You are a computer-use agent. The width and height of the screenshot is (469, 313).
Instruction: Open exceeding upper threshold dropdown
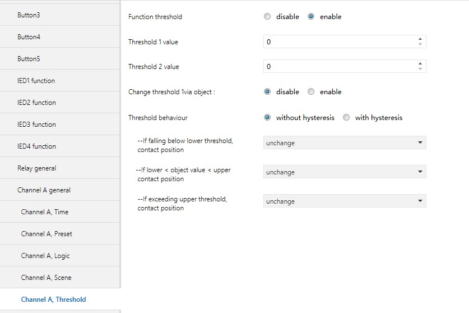(x=344, y=201)
